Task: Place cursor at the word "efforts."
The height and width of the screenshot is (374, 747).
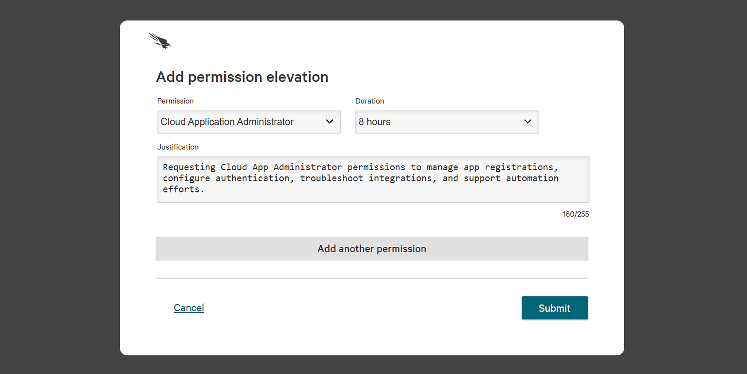Action: 183,190
